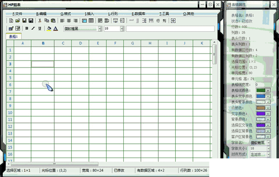Open the F.文件 menu

tap(17, 14)
